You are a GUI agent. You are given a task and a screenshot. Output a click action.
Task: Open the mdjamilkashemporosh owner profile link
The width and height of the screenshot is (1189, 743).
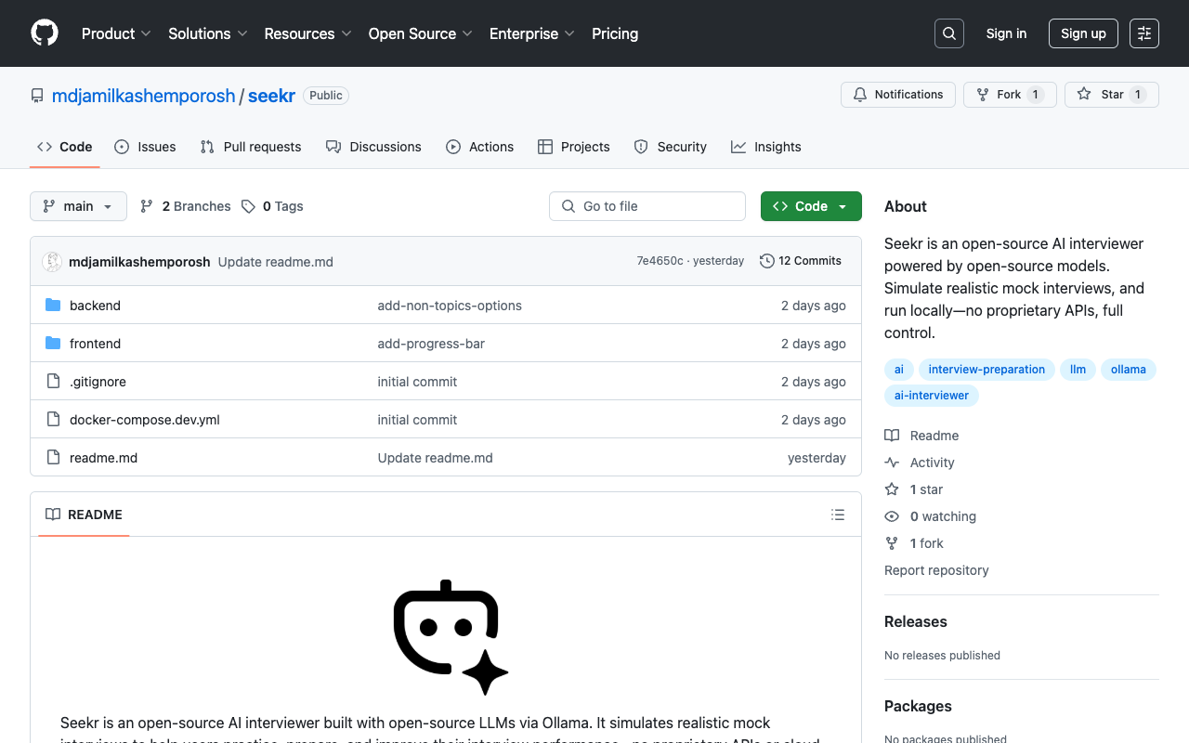pyautogui.click(x=144, y=96)
